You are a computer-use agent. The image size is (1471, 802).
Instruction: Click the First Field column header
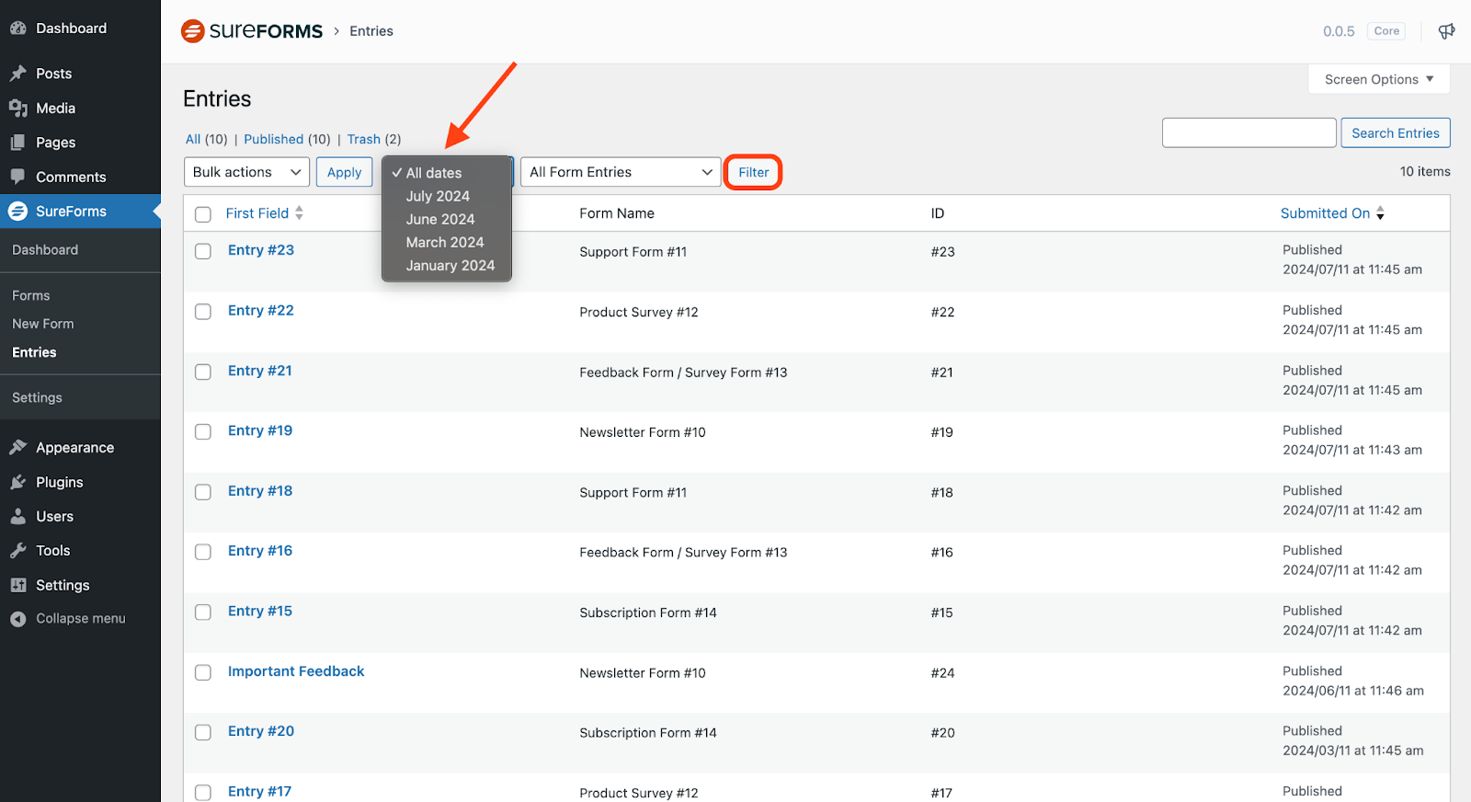tap(257, 213)
